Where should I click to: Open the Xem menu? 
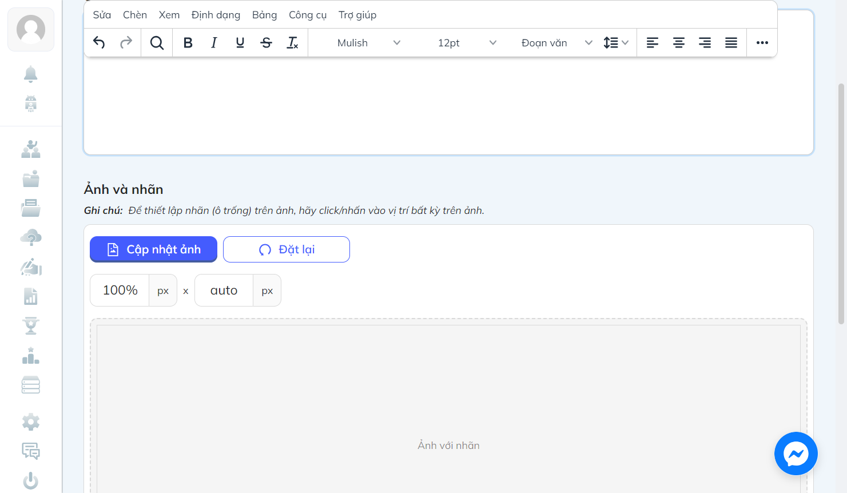169,15
